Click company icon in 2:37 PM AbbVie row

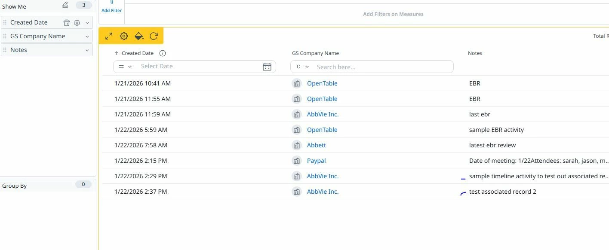coord(296,192)
